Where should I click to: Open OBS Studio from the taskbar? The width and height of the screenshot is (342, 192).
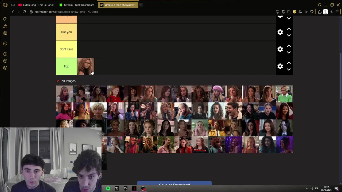click(x=143, y=189)
